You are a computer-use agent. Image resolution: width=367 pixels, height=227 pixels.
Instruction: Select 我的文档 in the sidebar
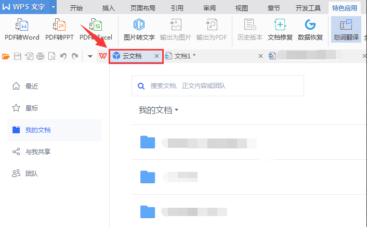click(54, 130)
